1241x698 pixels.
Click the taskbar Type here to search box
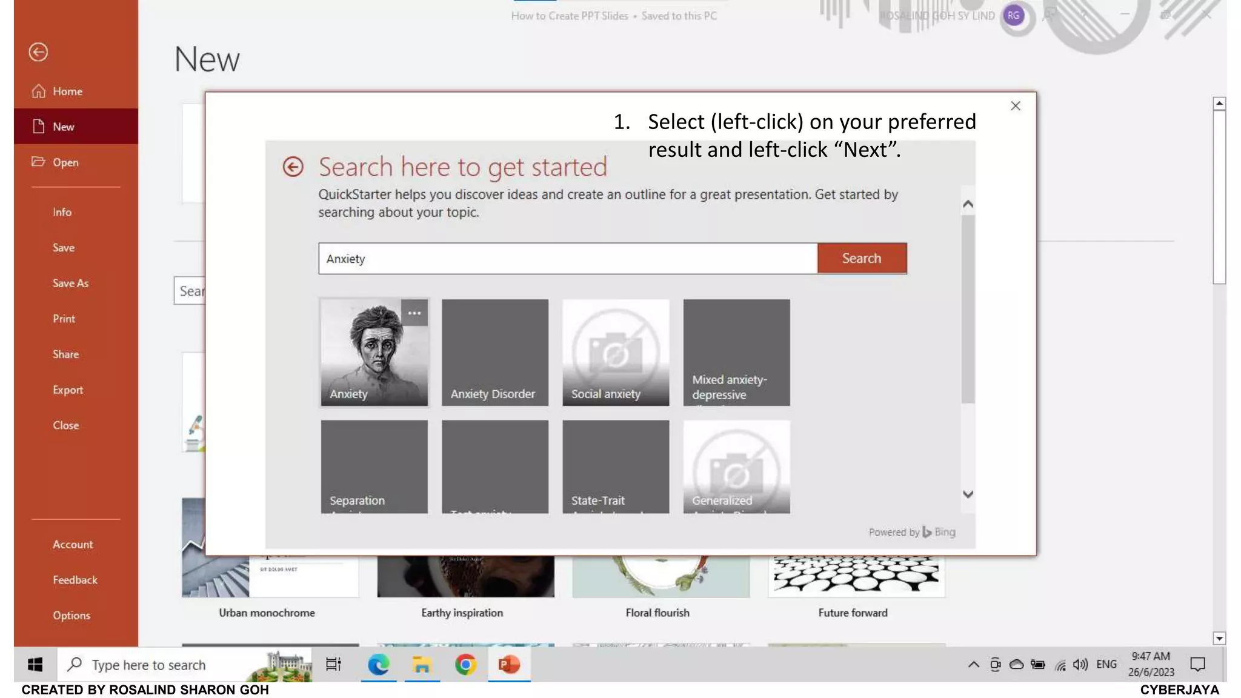(x=185, y=665)
